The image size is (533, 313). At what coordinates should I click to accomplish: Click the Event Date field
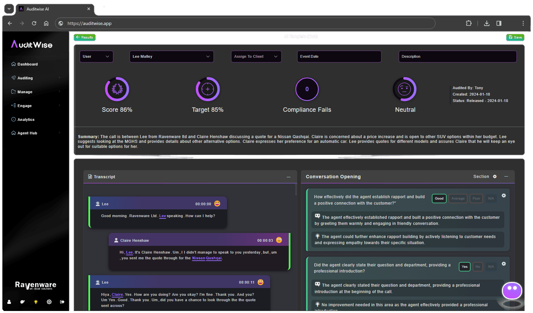tap(339, 56)
